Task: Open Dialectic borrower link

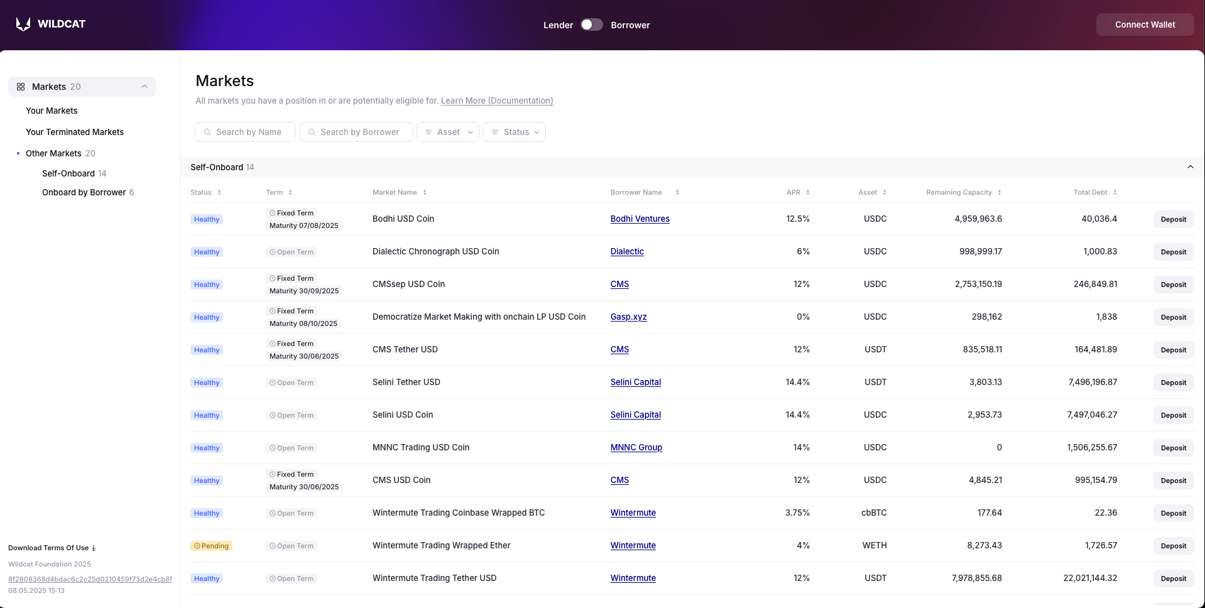Action: tap(627, 251)
